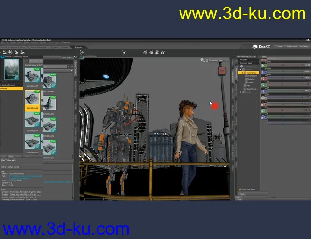
Task: Click the Work Offline button
Action: click(x=67, y=58)
